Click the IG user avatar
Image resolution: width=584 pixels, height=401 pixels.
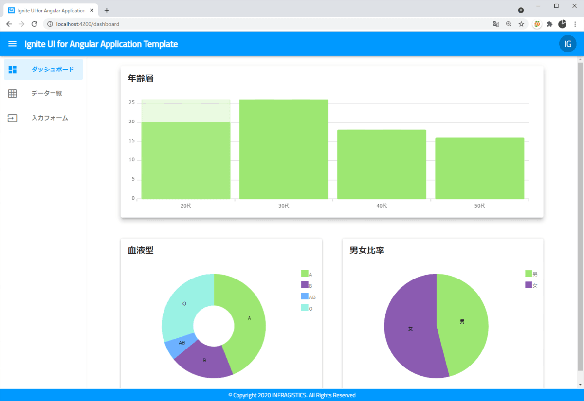(x=567, y=44)
